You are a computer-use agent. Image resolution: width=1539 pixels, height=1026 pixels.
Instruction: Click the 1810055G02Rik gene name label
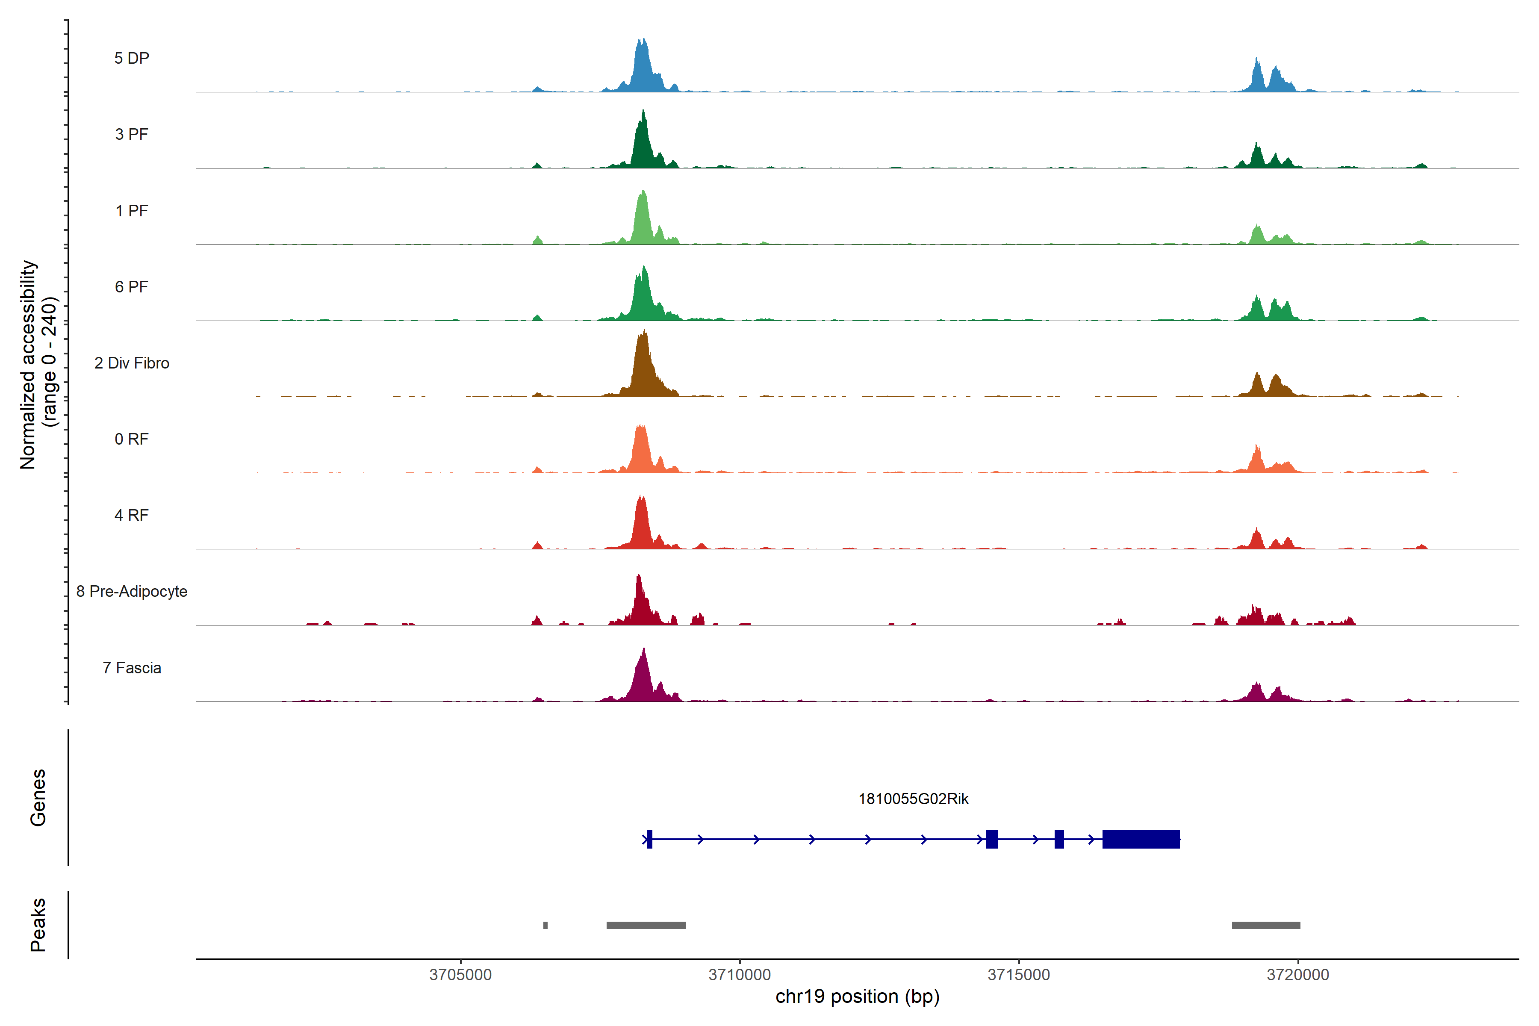pos(913,799)
